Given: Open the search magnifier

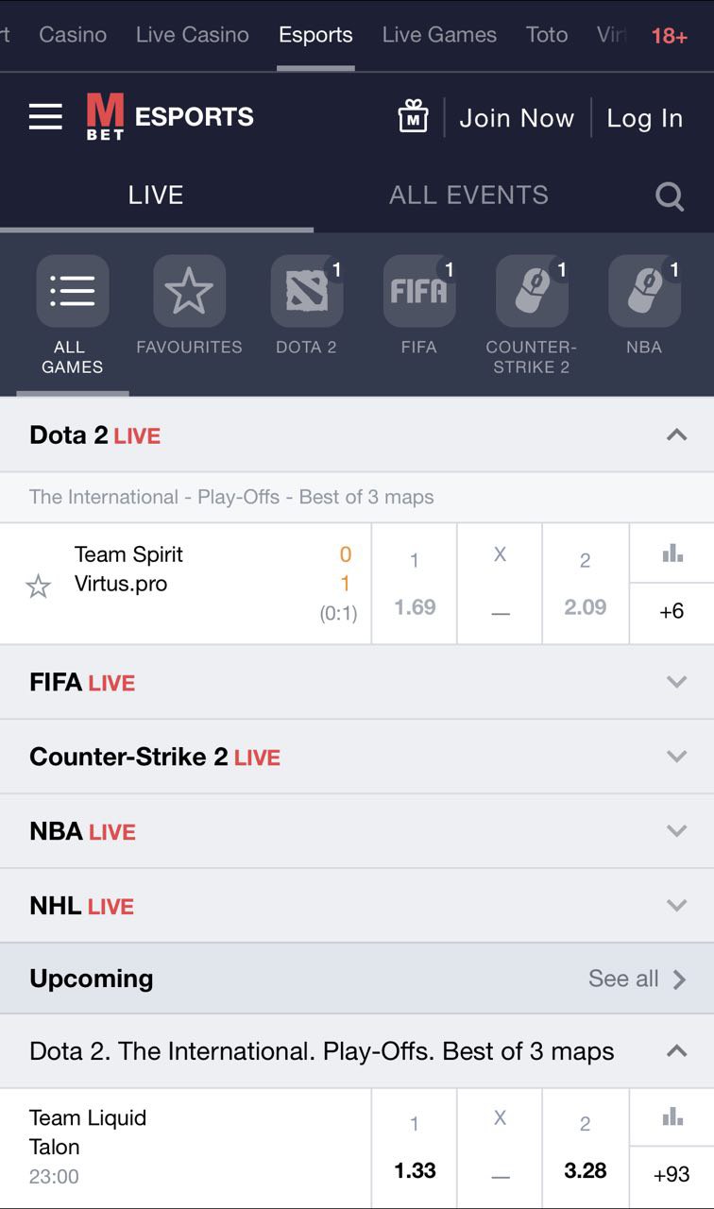Looking at the screenshot, I should pos(670,196).
